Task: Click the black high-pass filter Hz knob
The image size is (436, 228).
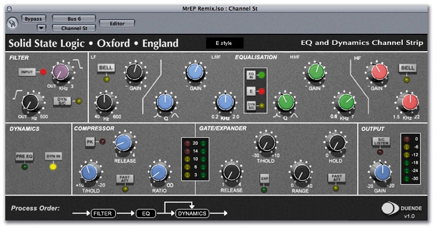Action: [x=31, y=102]
